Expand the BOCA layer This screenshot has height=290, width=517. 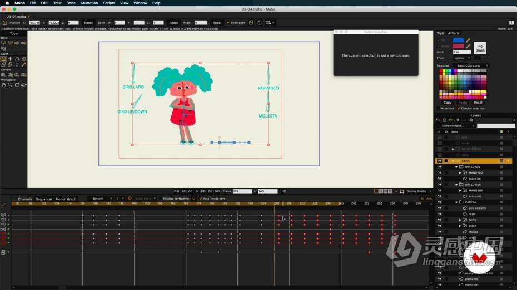[460, 226]
